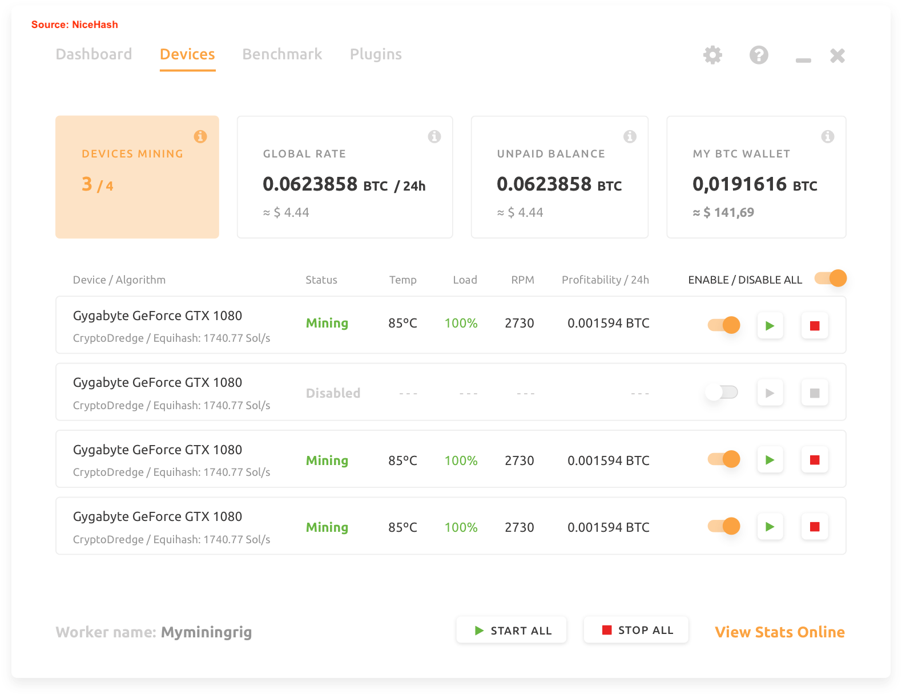
Task: Close the NiceHash Miner window
Action: point(837,55)
